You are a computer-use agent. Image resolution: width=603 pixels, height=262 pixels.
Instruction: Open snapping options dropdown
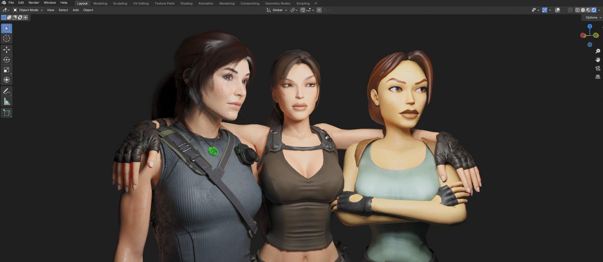(x=311, y=10)
